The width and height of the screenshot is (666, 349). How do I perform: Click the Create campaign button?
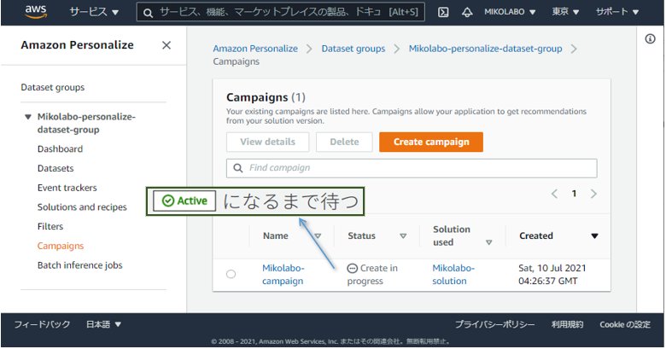[x=431, y=143]
